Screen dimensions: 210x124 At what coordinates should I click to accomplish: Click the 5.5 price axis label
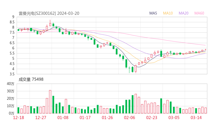point(12,53)
